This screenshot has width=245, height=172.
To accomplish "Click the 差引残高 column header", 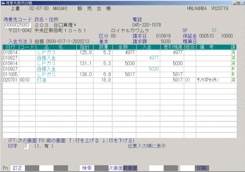I will 172,47.
